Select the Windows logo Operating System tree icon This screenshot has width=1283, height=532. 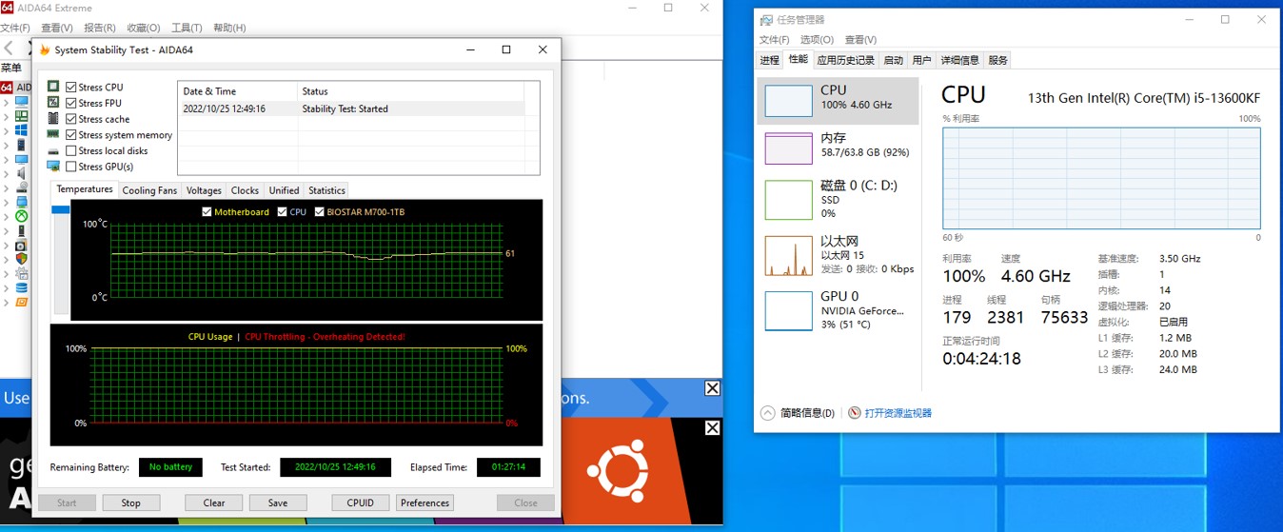(x=21, y=130)
